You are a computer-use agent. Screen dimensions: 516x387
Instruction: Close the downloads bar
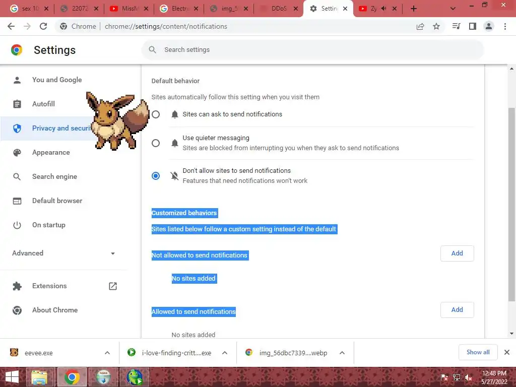click(507, 352)
